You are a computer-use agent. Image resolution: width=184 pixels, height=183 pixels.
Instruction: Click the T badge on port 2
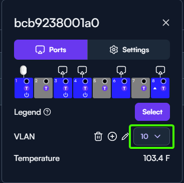pyautogui.click(x=46, y=88)
